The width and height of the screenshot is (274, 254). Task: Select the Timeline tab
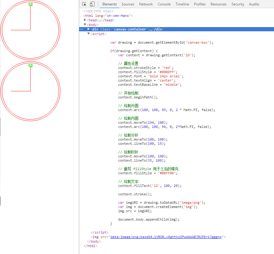point(182,4)
